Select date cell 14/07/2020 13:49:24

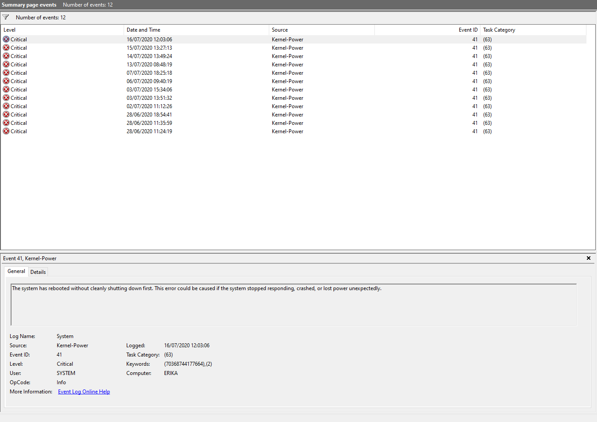tap(149, 56)
